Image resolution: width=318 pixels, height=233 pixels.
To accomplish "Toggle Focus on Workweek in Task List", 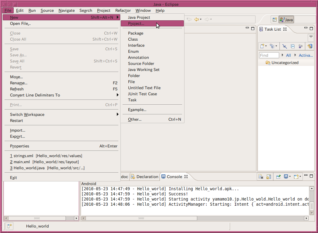I will [301, 46].
